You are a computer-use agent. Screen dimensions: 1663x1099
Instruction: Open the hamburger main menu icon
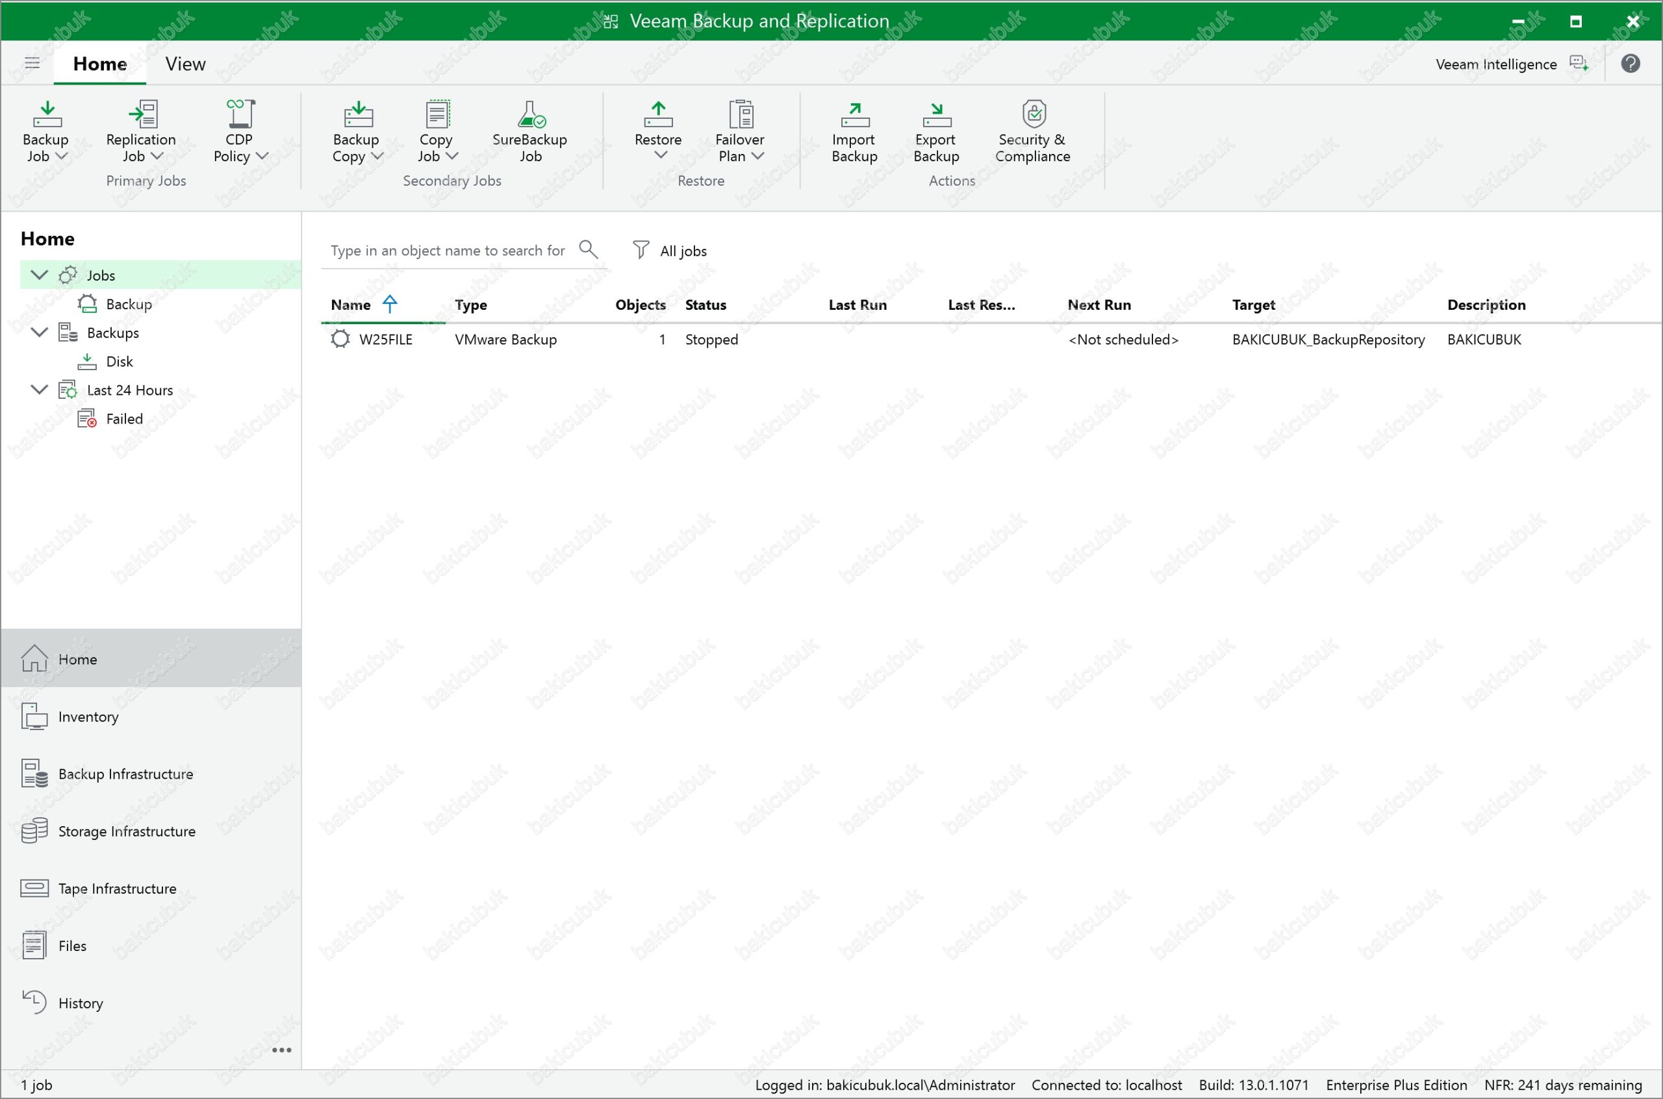coord(32,63)
